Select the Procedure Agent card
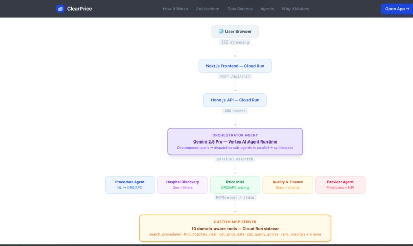 [130, 184]
